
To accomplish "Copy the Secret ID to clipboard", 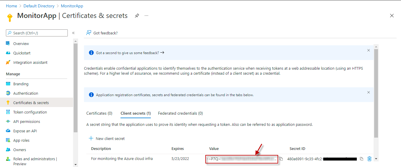I will pos(362,159).
